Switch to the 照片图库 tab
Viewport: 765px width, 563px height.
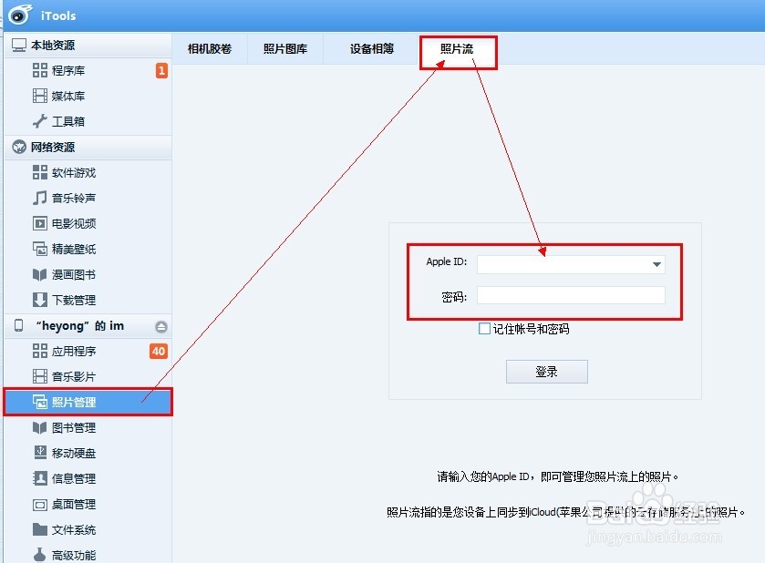(x=285, y=49)
